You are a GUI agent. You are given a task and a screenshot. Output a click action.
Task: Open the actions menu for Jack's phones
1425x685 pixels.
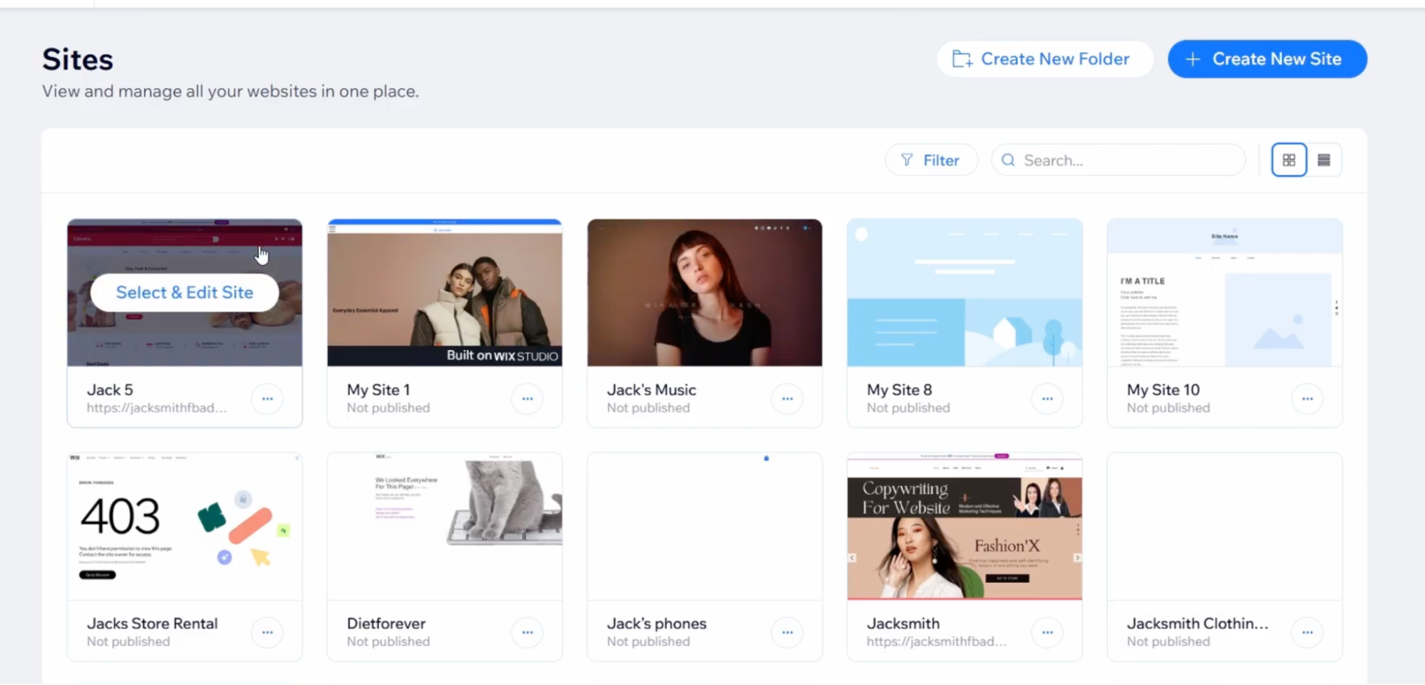[787, 632]
